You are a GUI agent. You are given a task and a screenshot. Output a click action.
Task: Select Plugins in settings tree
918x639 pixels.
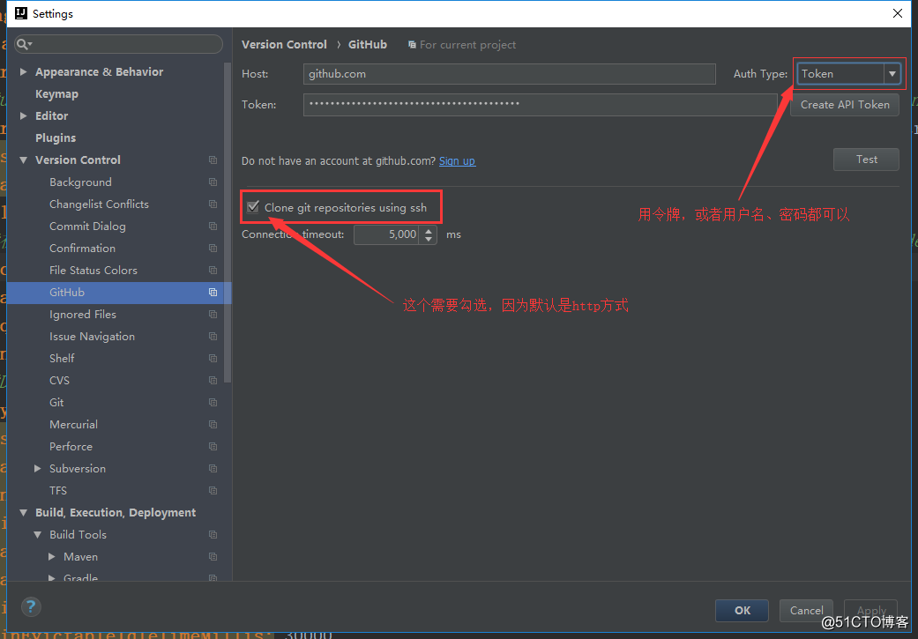click(x=56, y=138)
